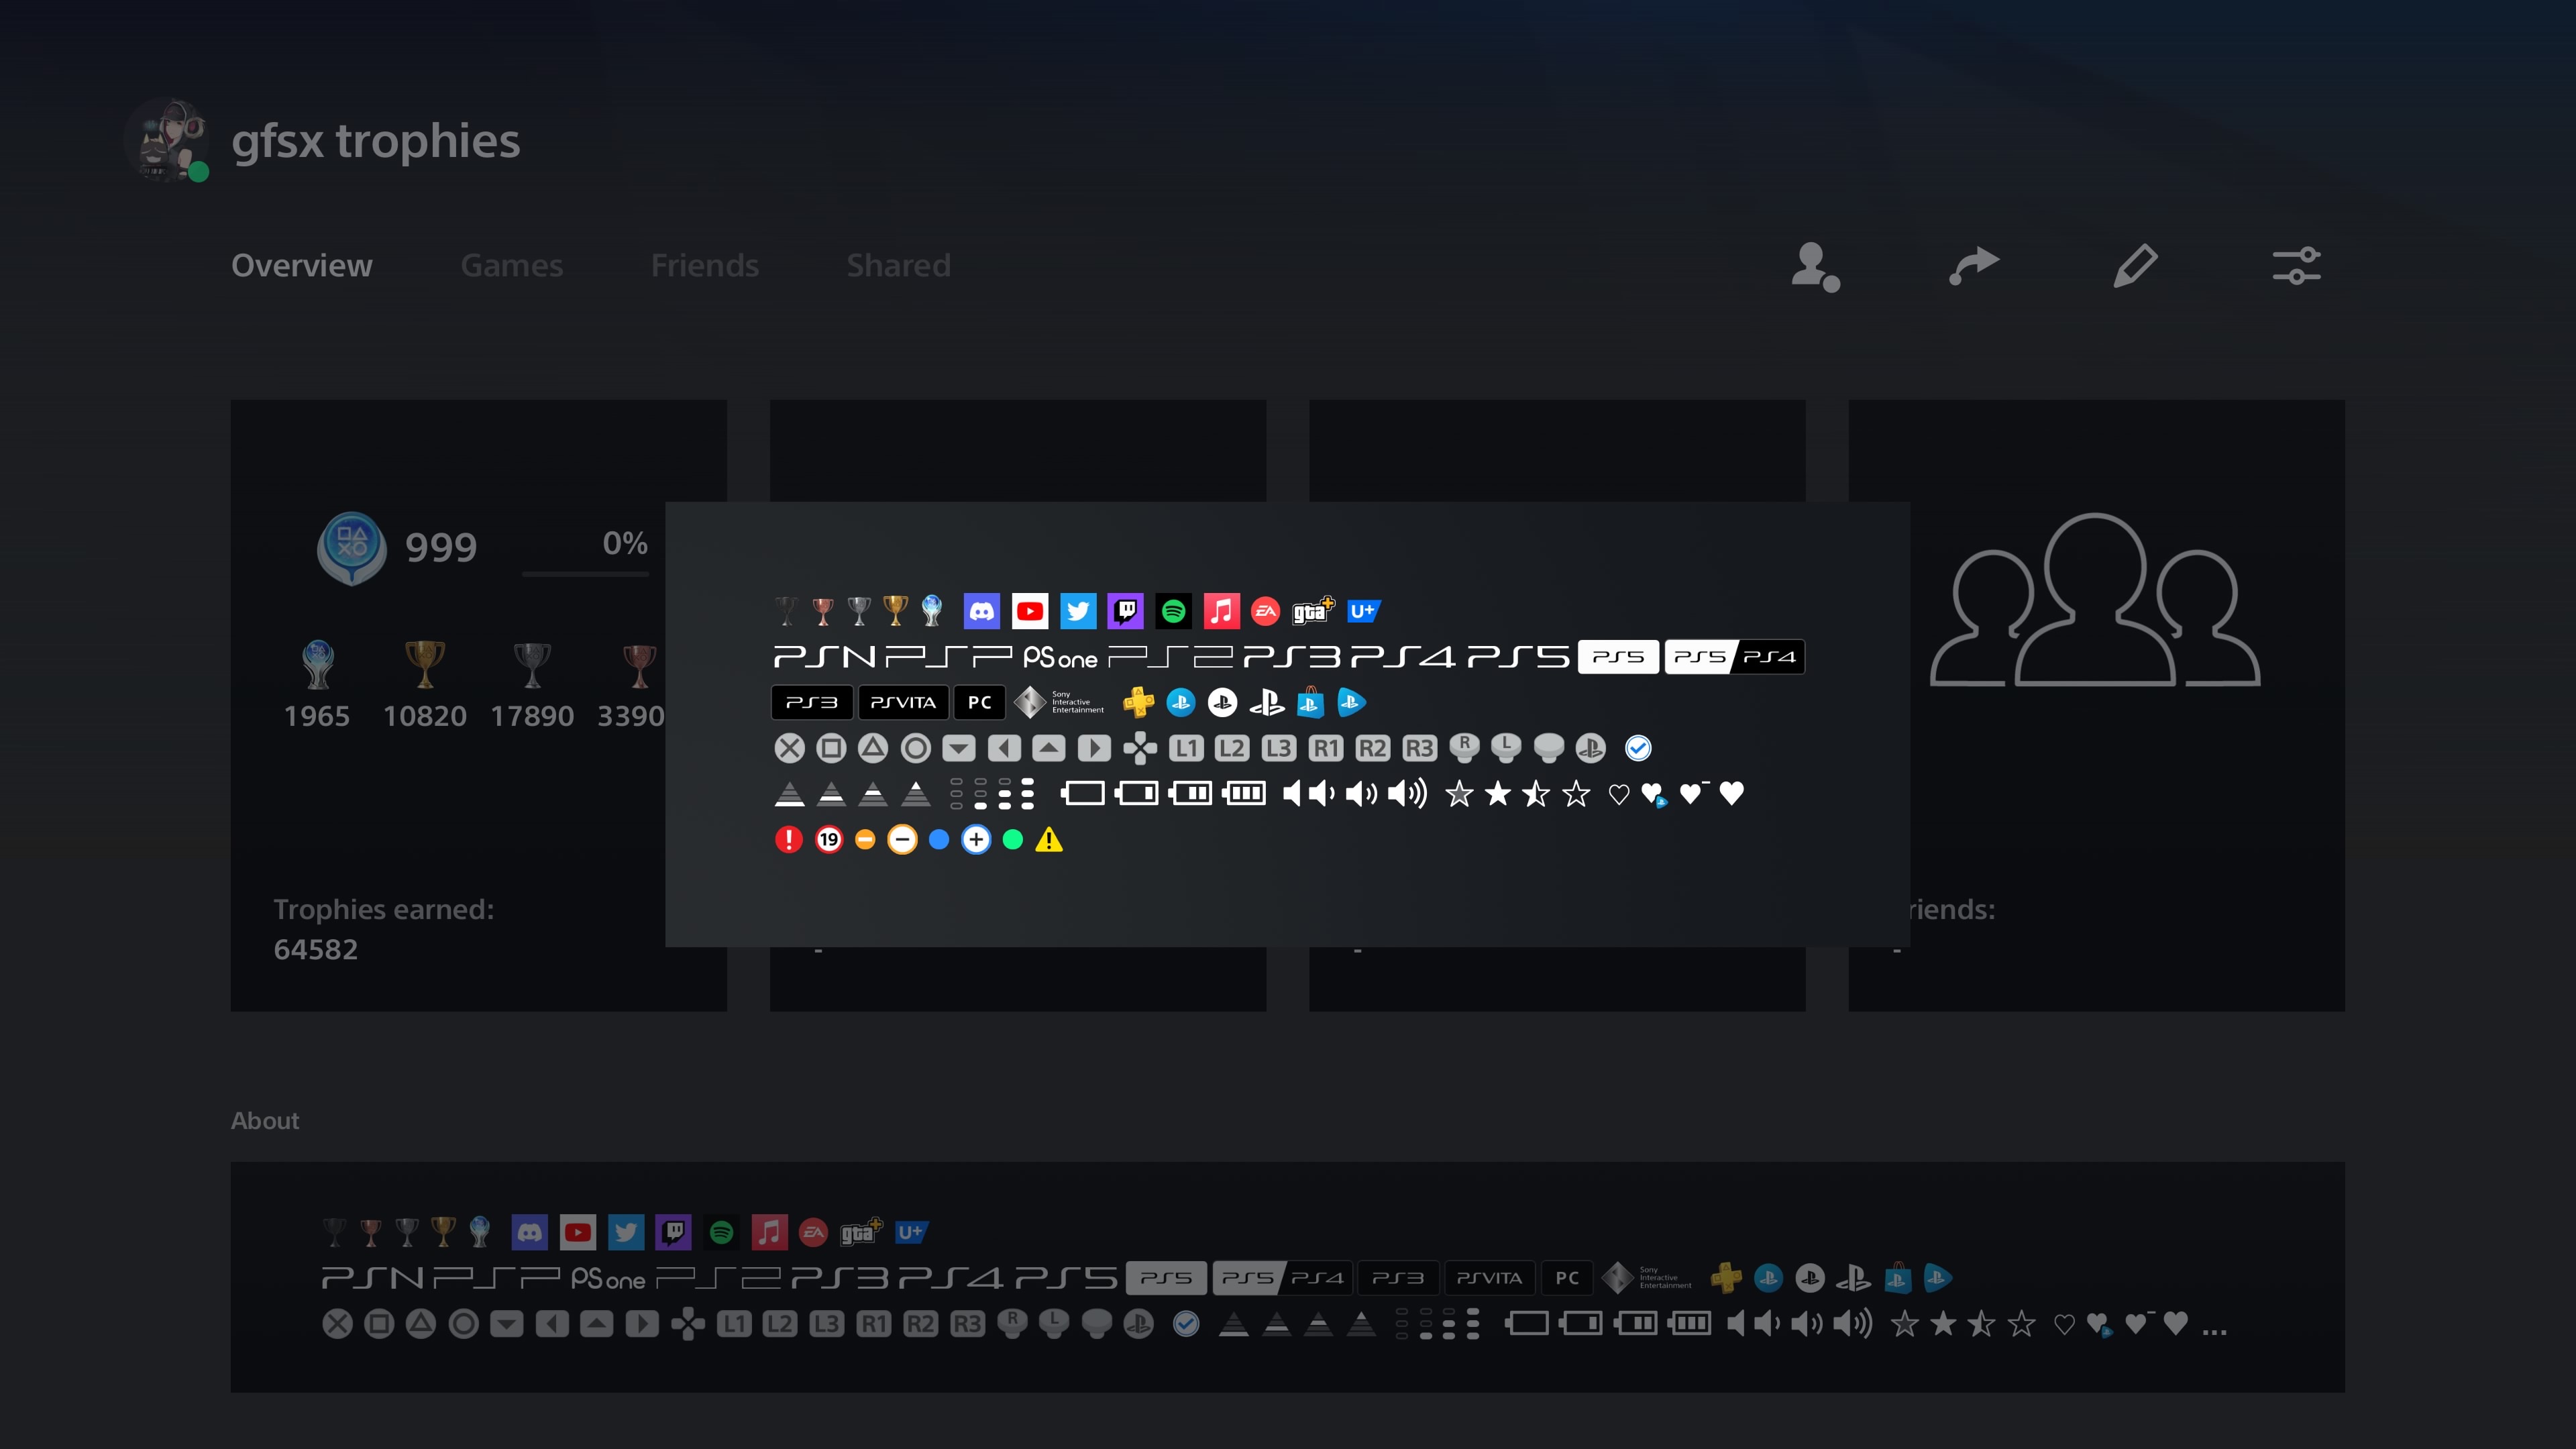Open the Shared tab

tap(897, 265)
